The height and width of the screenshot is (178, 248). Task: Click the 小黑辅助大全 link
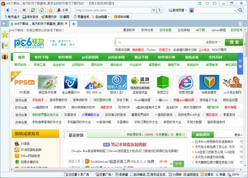(91, 115)
